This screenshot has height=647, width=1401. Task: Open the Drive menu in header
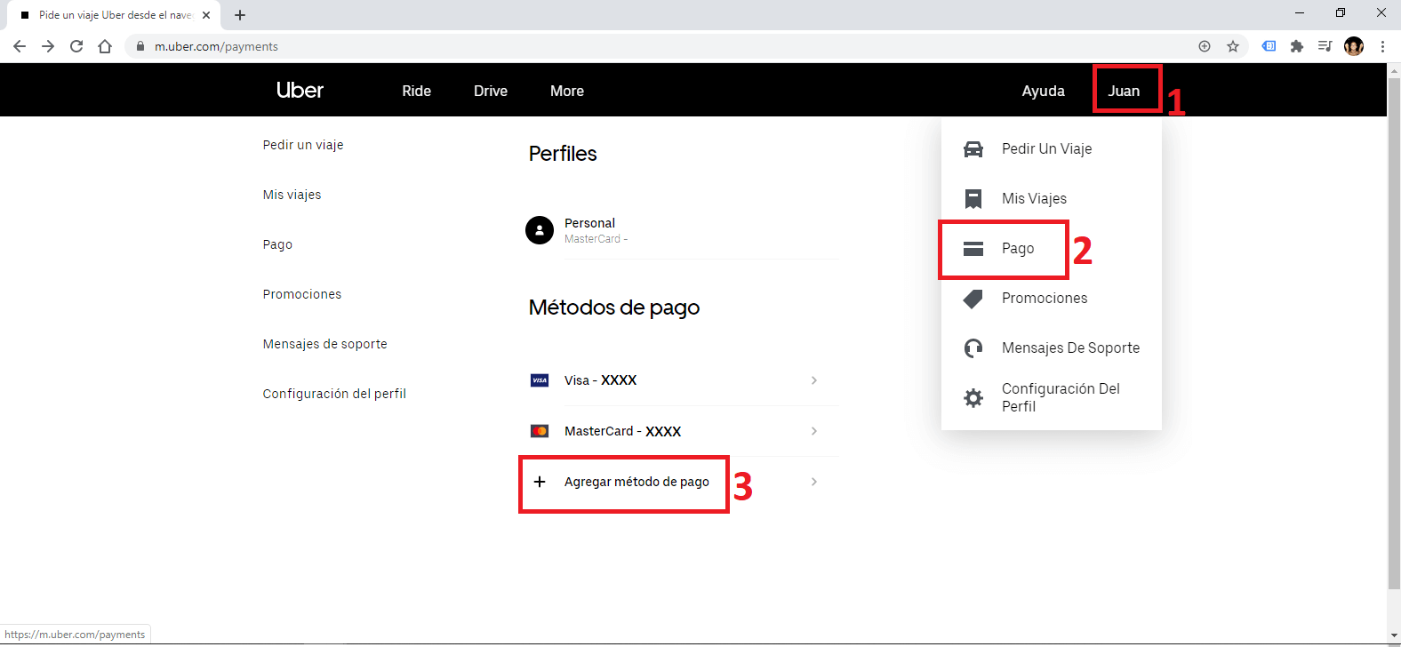point(491,91)
